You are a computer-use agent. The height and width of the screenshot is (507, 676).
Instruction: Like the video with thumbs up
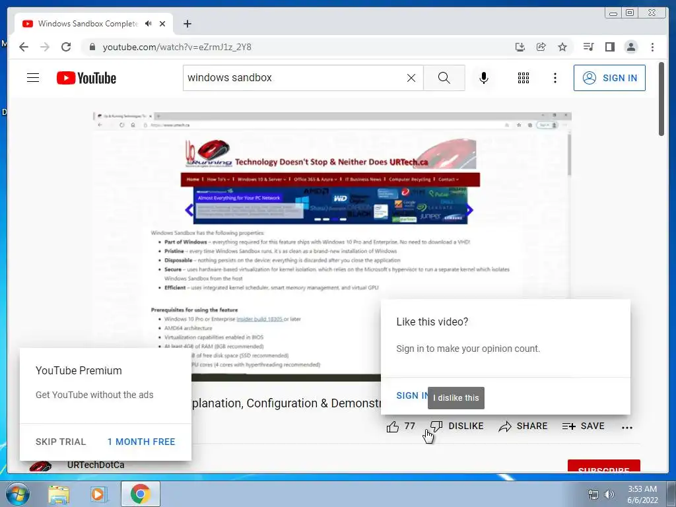coord(393,426)
